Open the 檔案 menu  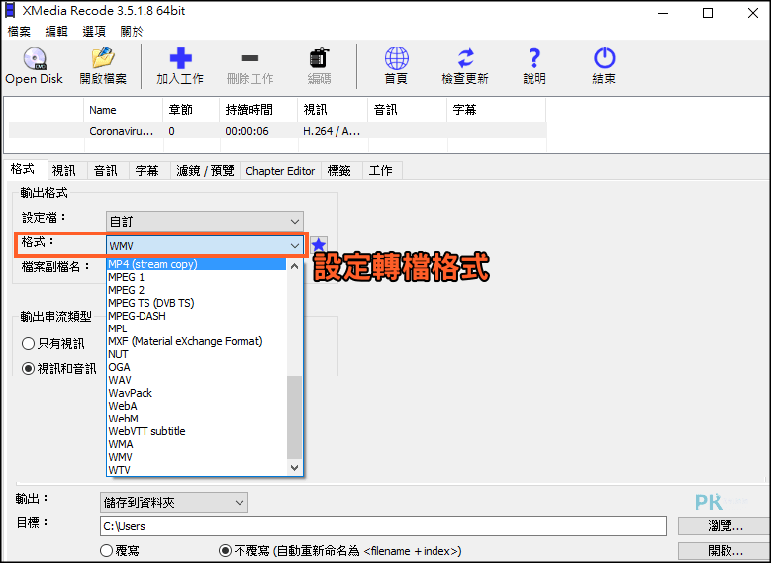(19, 32)
